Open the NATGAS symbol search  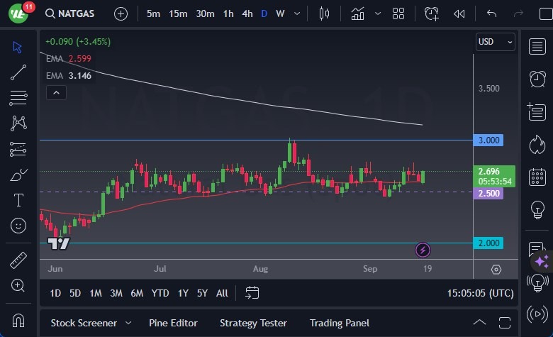pyautogui.click(x=69, y=13)
